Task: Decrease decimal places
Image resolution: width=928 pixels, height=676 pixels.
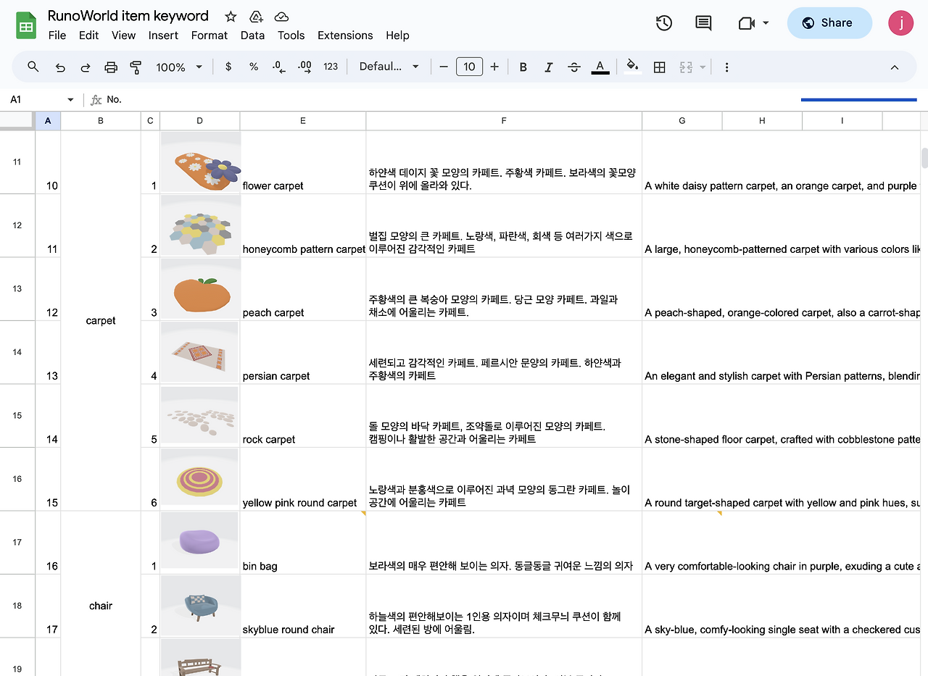Action: click(x=278, y=66)
